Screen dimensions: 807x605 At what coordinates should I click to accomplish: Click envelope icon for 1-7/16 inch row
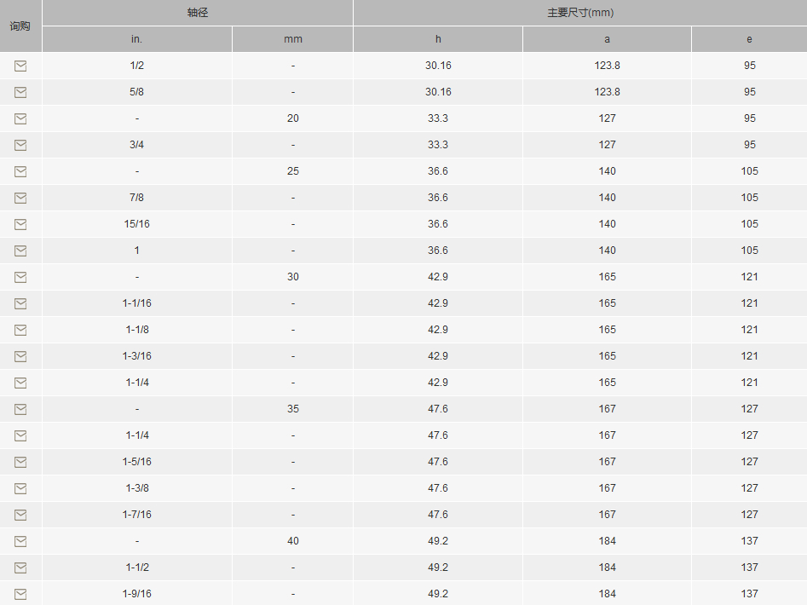pos(20,515)
